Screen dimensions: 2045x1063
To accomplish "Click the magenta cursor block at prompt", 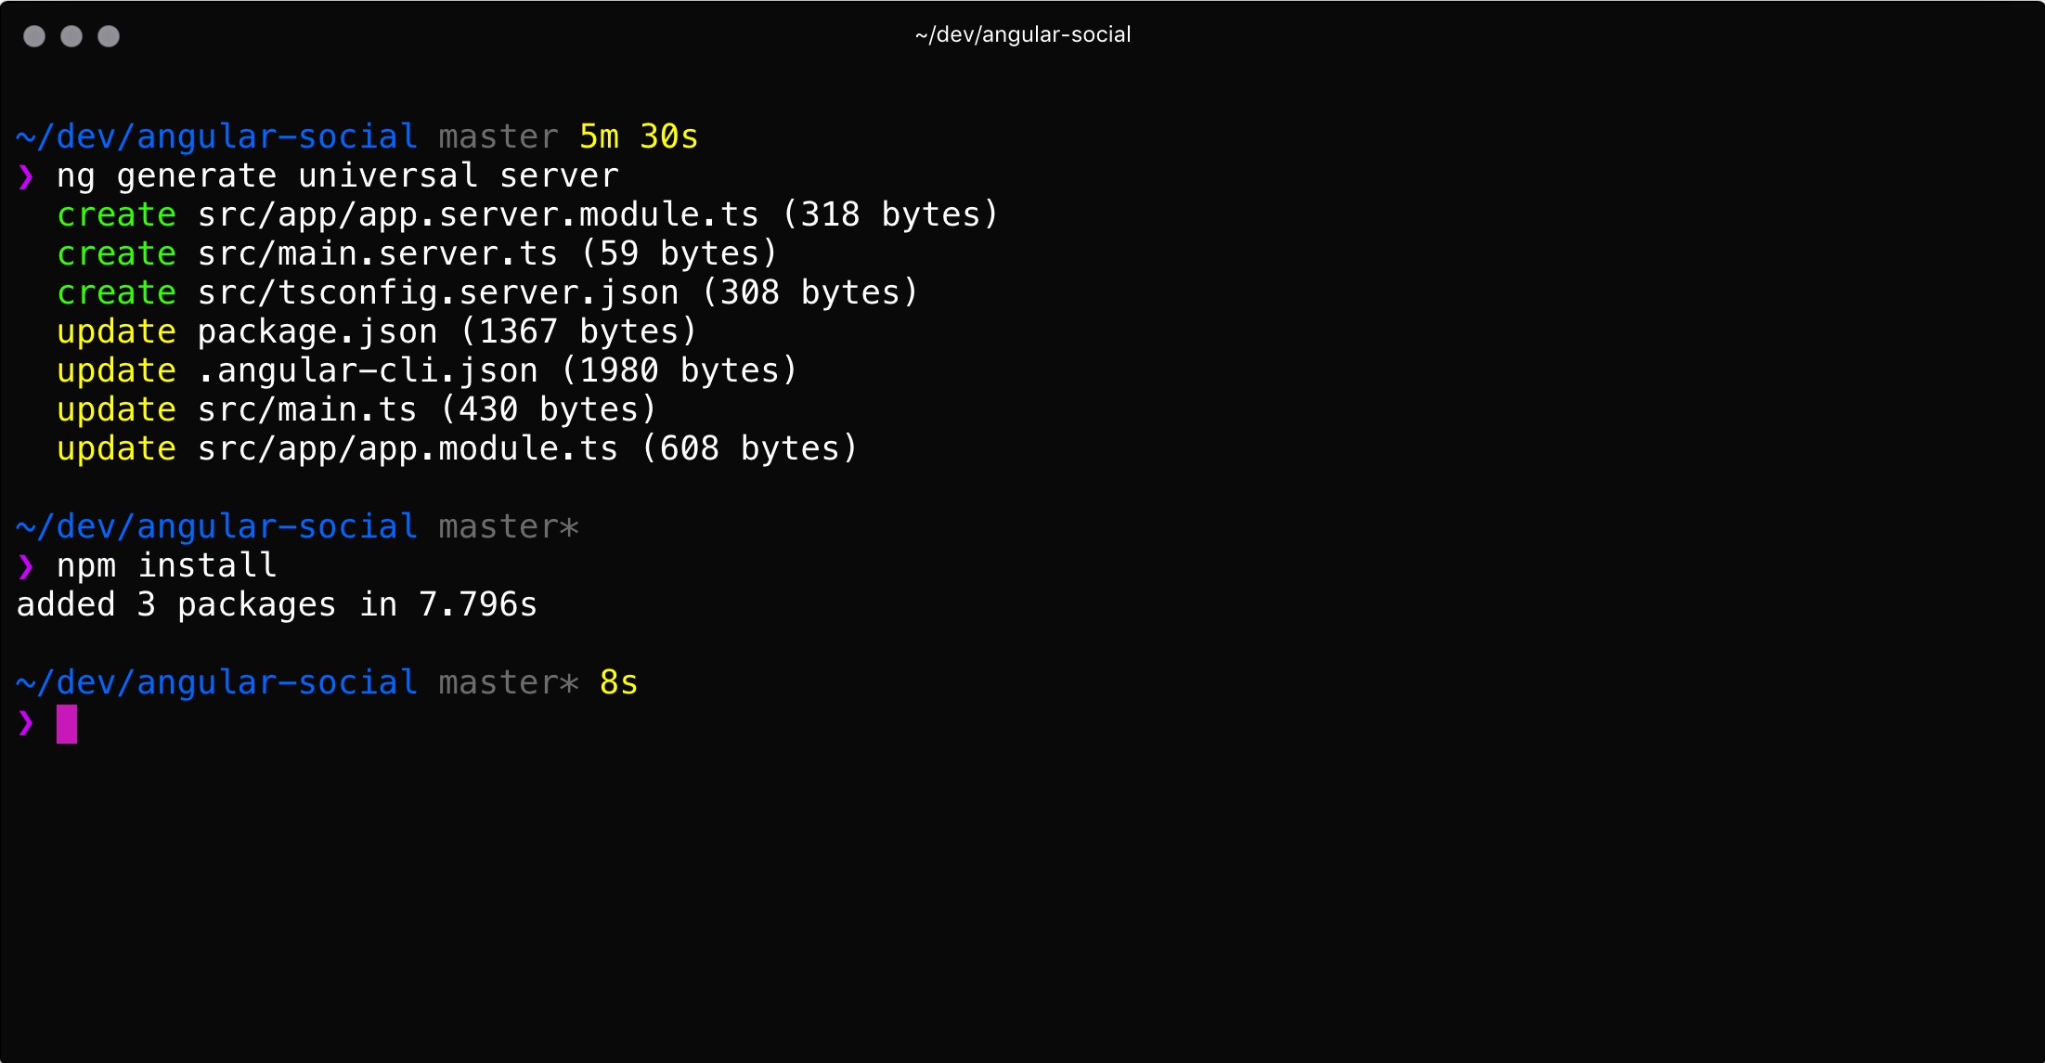I will 67,724.
